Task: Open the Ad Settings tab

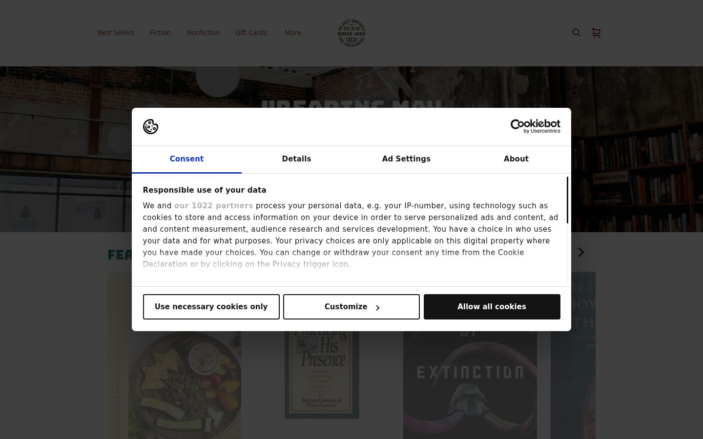Action: (406, 159)
